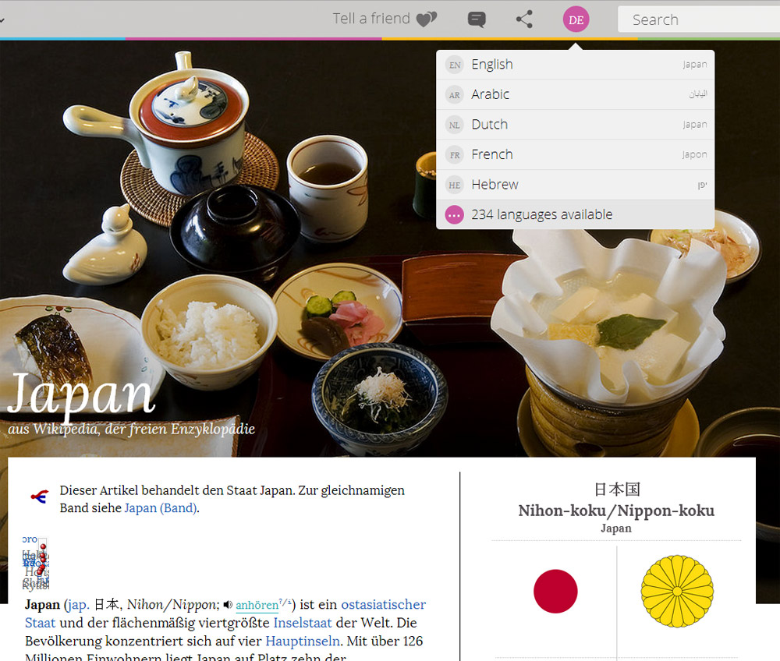Click the Nihon-koku/Nippon-koku heading
780x661 pixels.
(x=616, y=511)
